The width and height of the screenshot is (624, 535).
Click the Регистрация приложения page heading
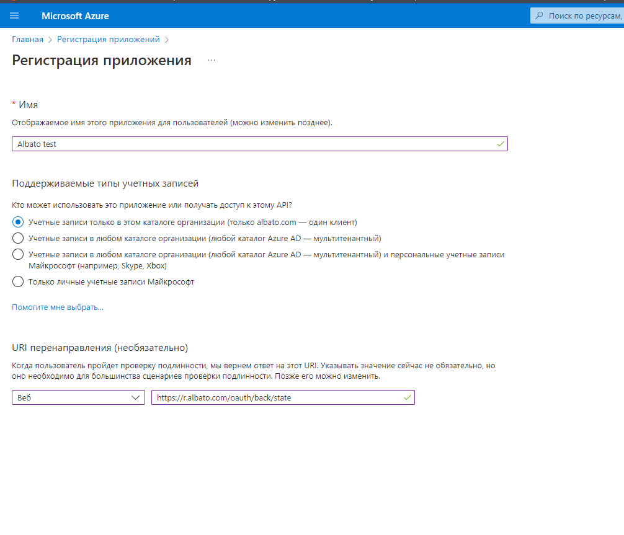(x=102, y=61)
